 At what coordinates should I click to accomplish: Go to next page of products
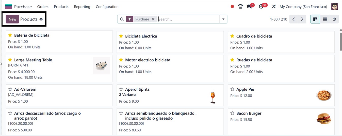[302, 19]
